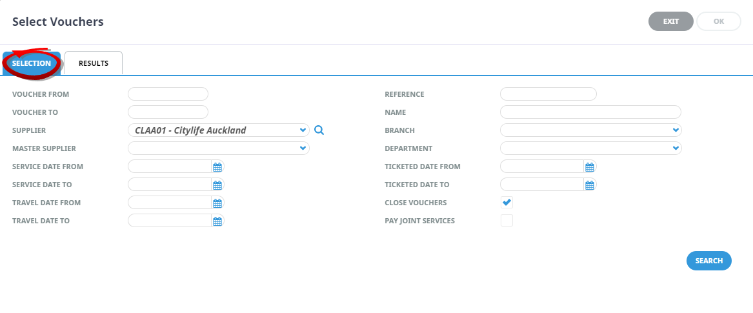Viewport: 753px width, 313px height.
Task: Switch to the Results tab
Action: click(94, 63)
